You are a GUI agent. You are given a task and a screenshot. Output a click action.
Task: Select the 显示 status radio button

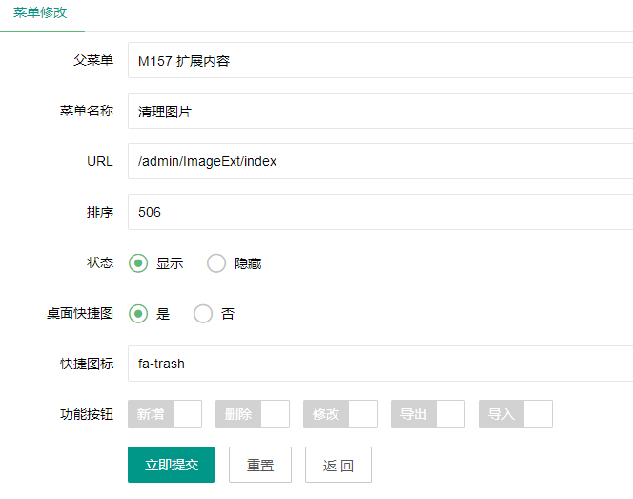point(139,263)
